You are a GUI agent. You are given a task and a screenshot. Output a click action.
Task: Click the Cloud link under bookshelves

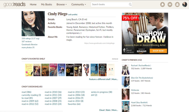coord(102,110)
